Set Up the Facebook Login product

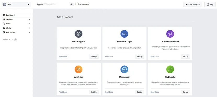tap(140, 56)
